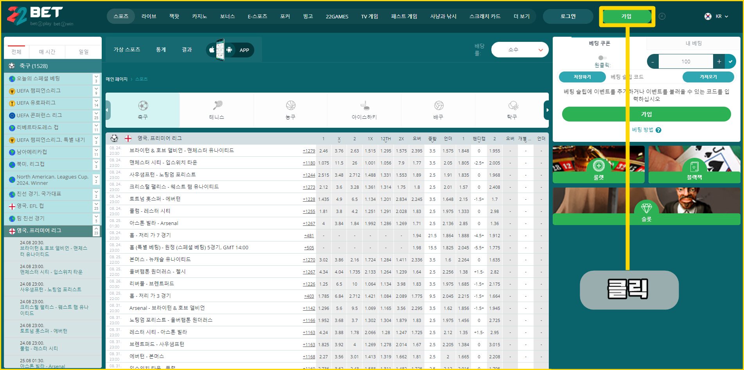Click the soccer ball icon beside 축구 (1528)

click(12, 66)
